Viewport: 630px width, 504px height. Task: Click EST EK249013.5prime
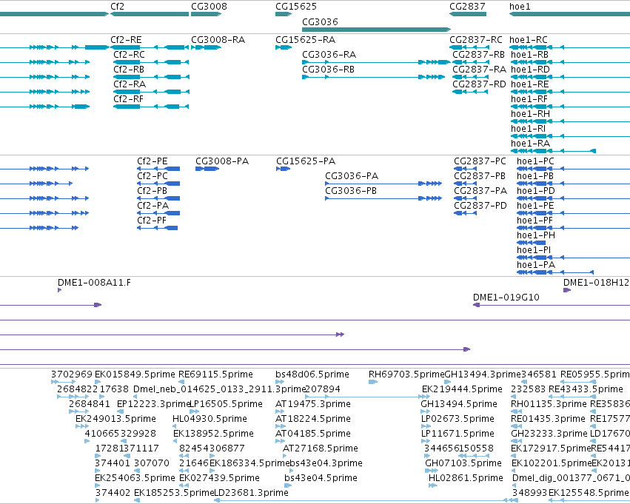pos(115,420)
